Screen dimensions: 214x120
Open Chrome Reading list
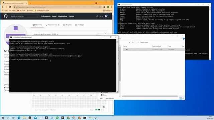(108, 10)
